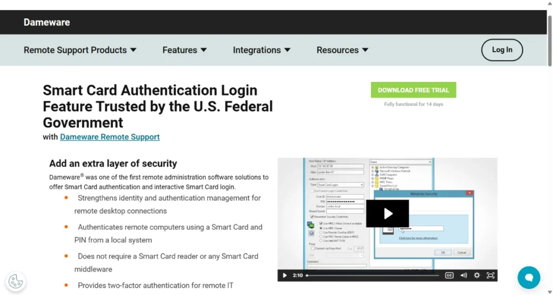
Task: Select the 'Add an extra layer of security' heading
Action: pos(113,163)
